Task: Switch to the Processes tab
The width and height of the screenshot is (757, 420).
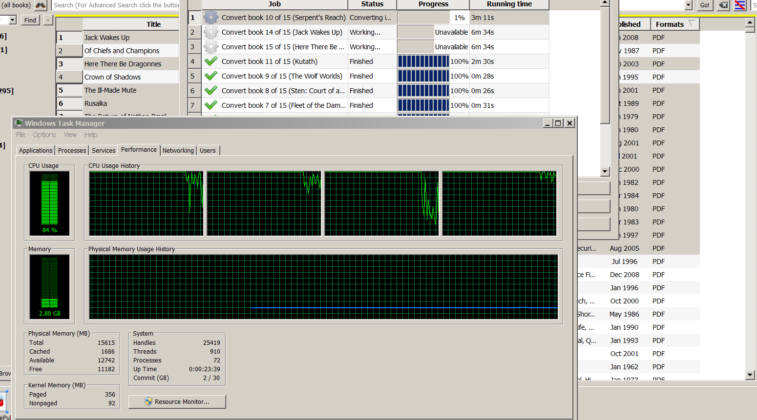Action: click(x=72, y=151)
